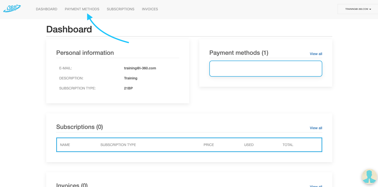Click the SUBSCRIPTION TYPE column header
This screenshot has height=187, width=378.
pyautogui.click(x=118, y=145)
